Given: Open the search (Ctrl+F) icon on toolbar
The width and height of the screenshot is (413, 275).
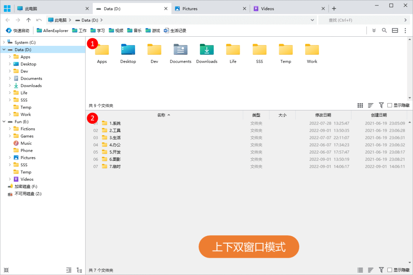Looking at the screenshot, I should click(384, 31).
